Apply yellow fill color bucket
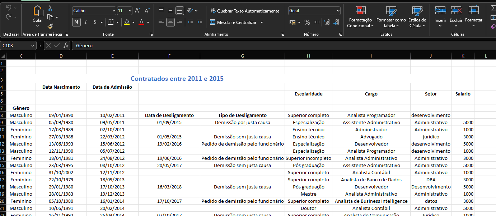This screenshot has height=216, width=496. tap(126, 22)
